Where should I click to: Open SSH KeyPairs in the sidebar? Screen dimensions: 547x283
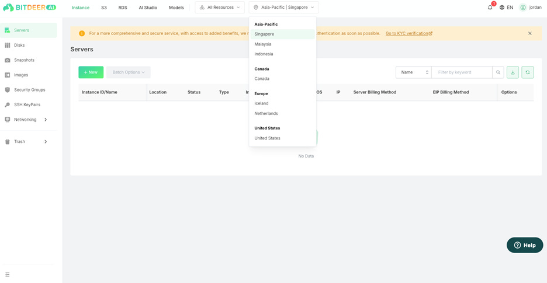click(x=29, y=105)
